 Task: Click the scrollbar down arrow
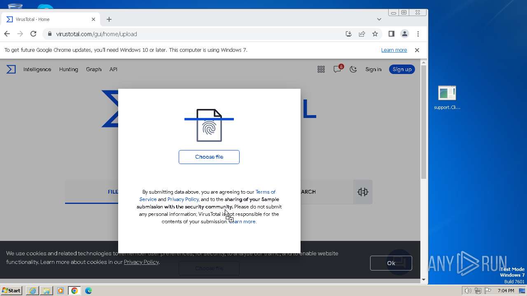click(424, 280)
